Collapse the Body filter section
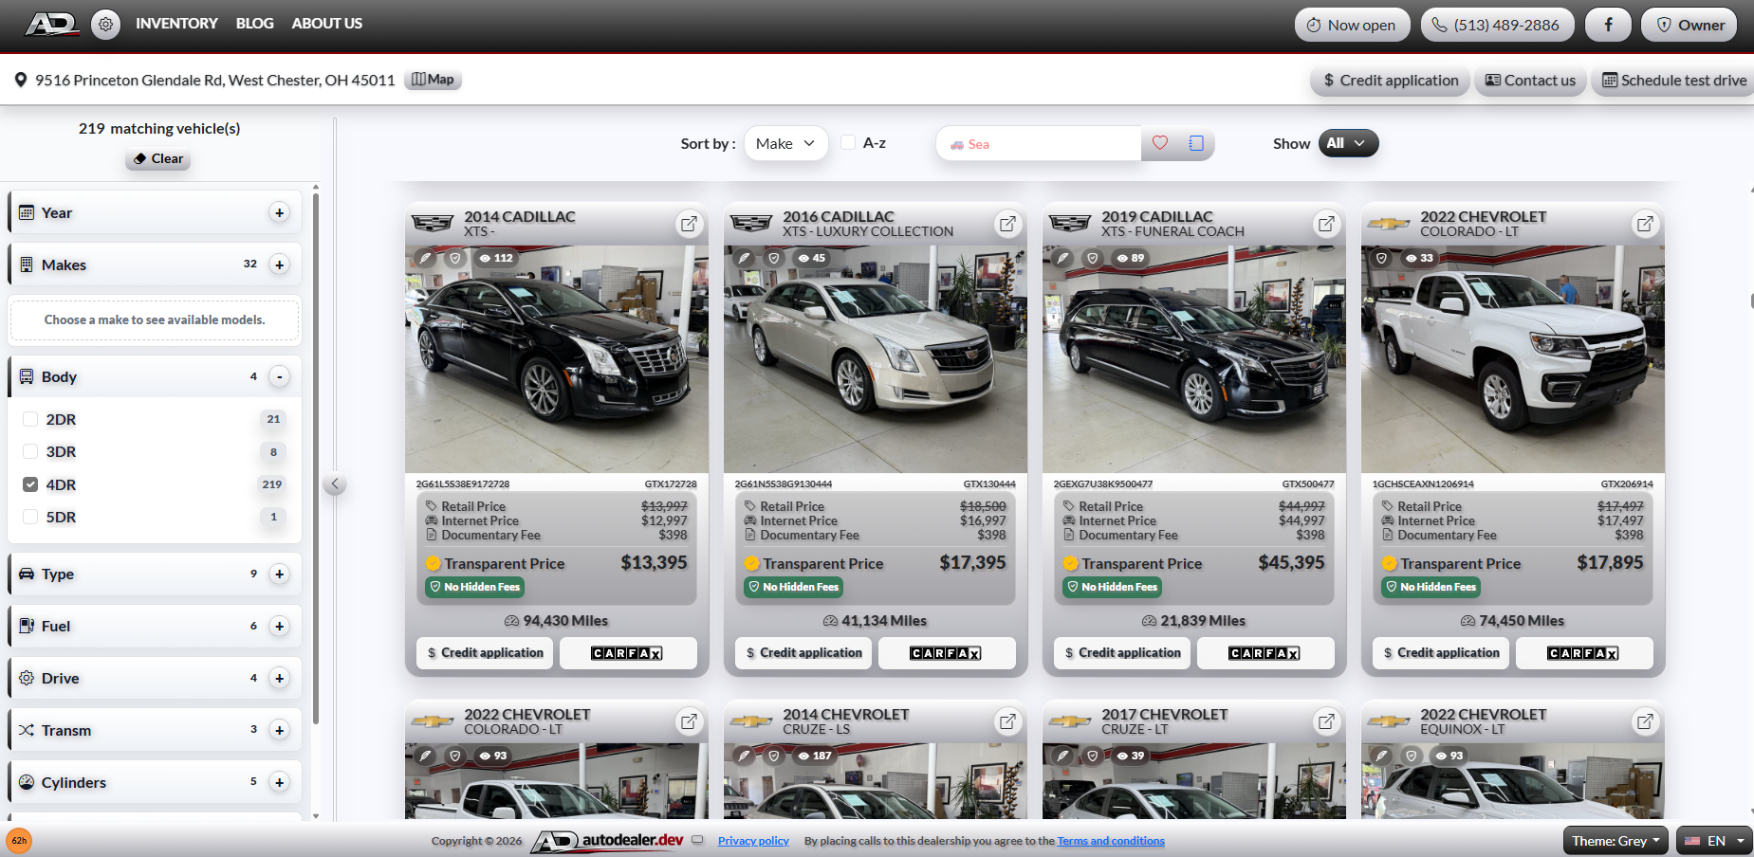 (x=279, y=376)
